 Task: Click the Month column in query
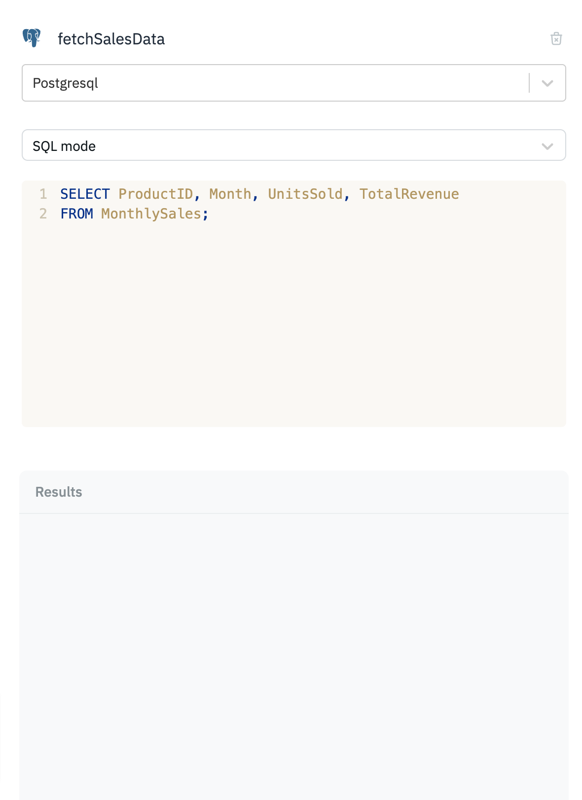(x=230, y=194)
